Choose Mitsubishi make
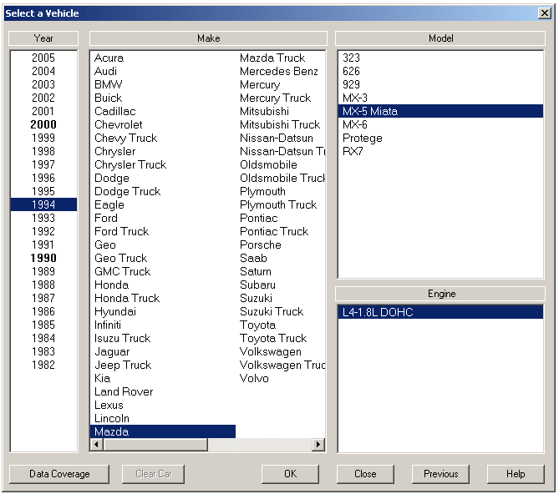559x494 pixels. pos(264,111)
